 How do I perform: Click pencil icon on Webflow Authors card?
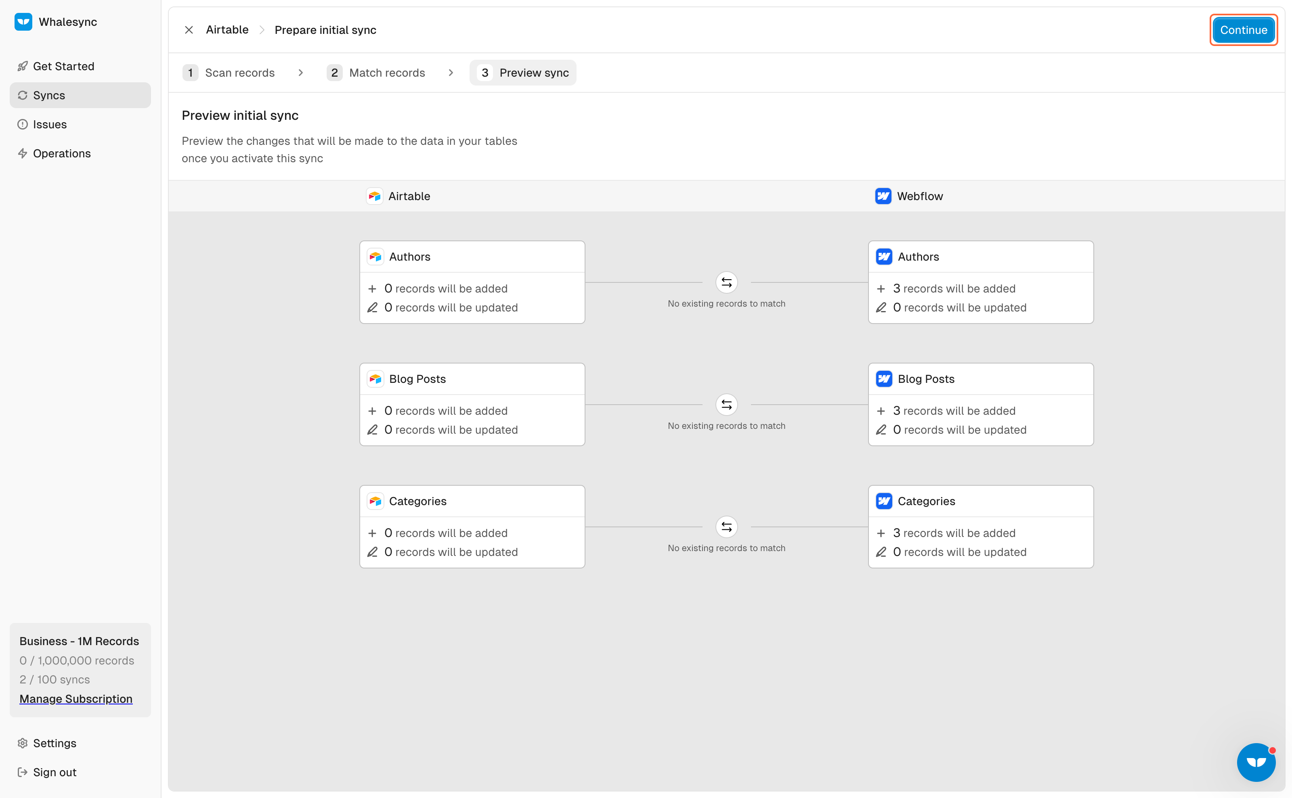881,307
